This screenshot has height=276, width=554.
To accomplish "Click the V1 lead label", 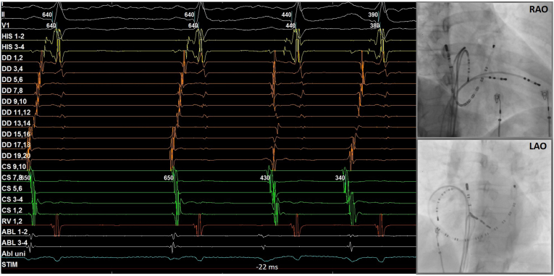I will [5, 25].
